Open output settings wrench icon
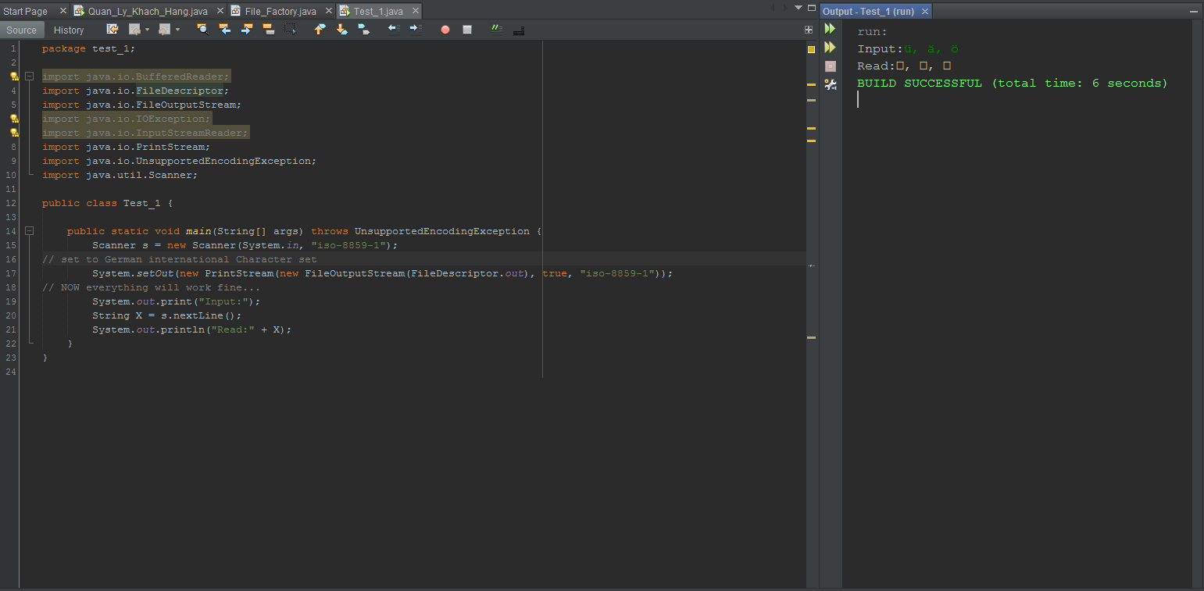 (830, 84)
